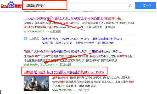157x94 pixels.
Task: Open the 淄博腾越节能科技开发有限公司 result title
Action: point(64,72)
